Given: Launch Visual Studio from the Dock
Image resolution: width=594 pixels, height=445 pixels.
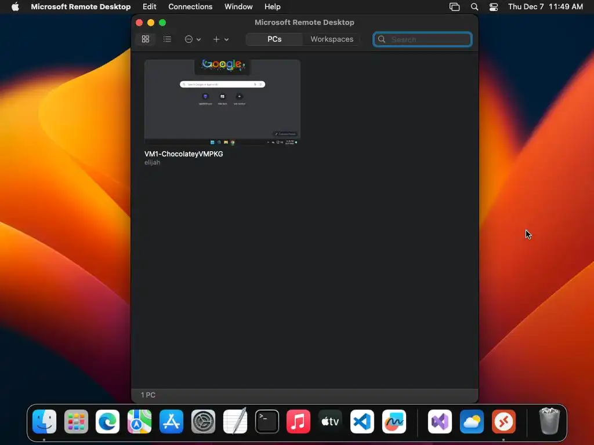Looking at the screenshot, I should click(x=440, y=421).
